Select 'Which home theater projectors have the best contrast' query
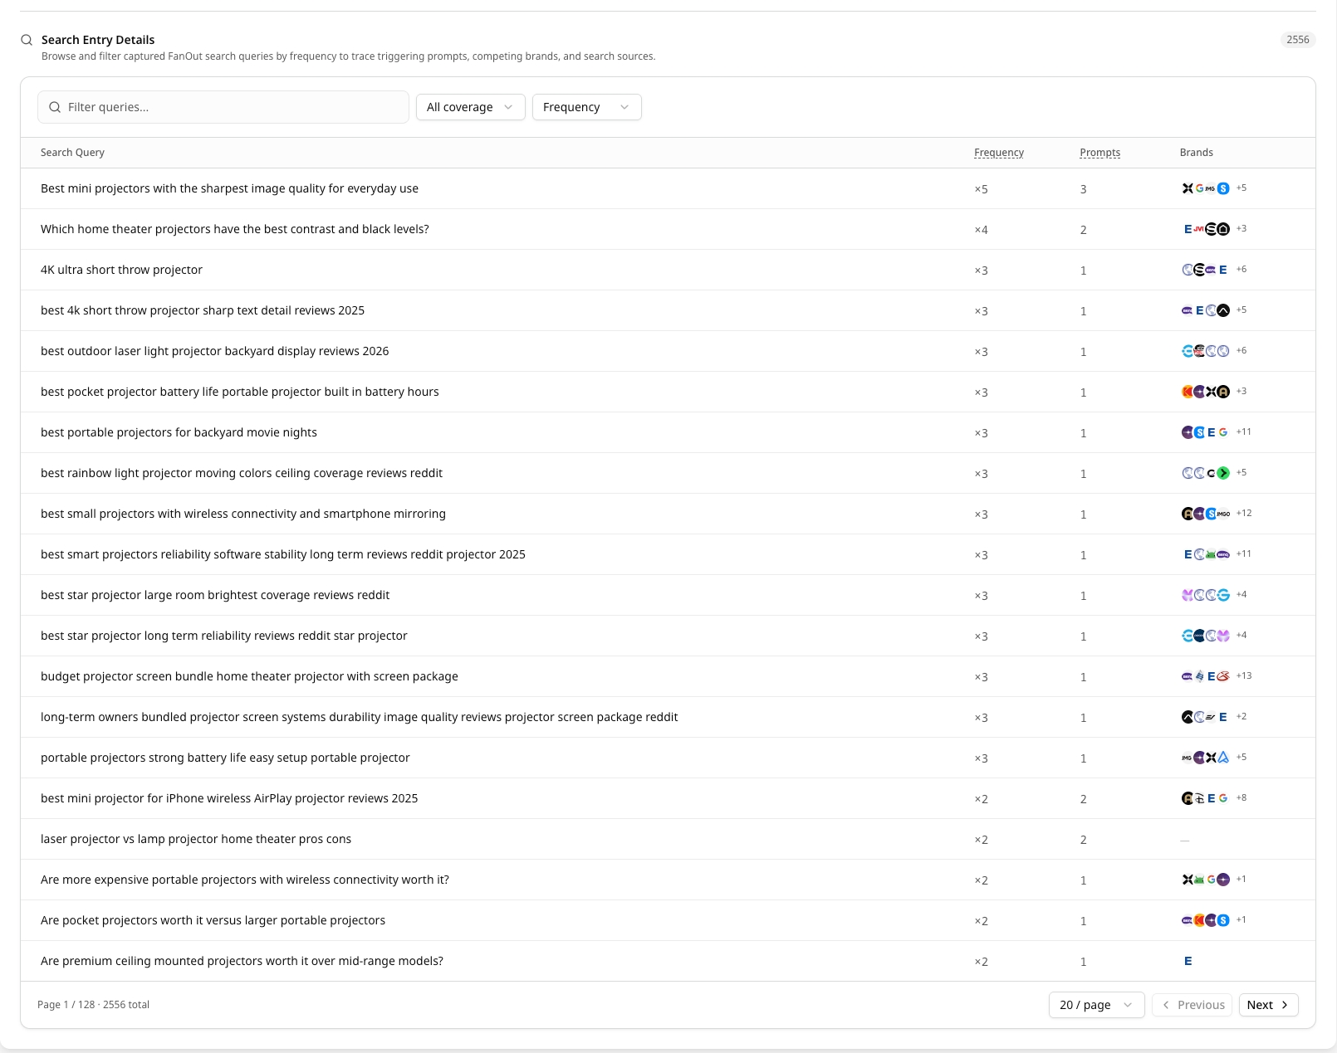This screenshot has width=1337, height=1053. (x=235, y=229)
